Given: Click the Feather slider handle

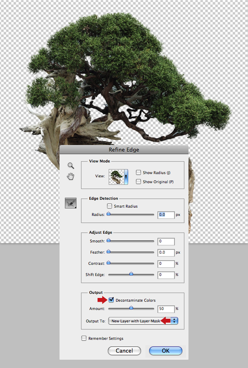Looking at the screenshot, I should (x=108, y=252).
